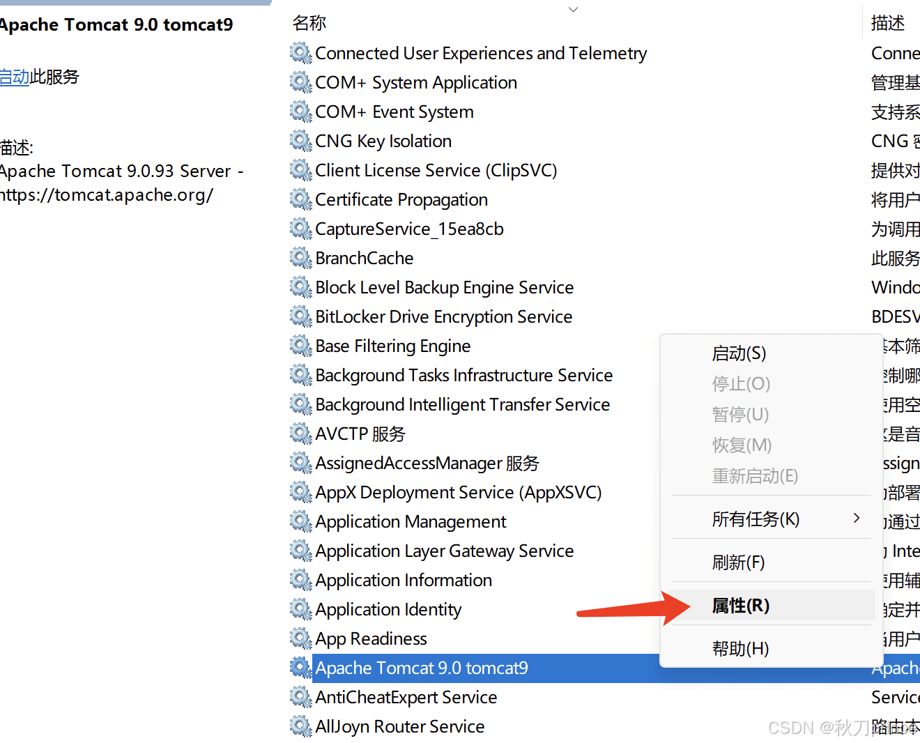Screen dimensions: 920x743
Task: Select 刷新(F) from the context menu
Action: click(x=738, y=562)
